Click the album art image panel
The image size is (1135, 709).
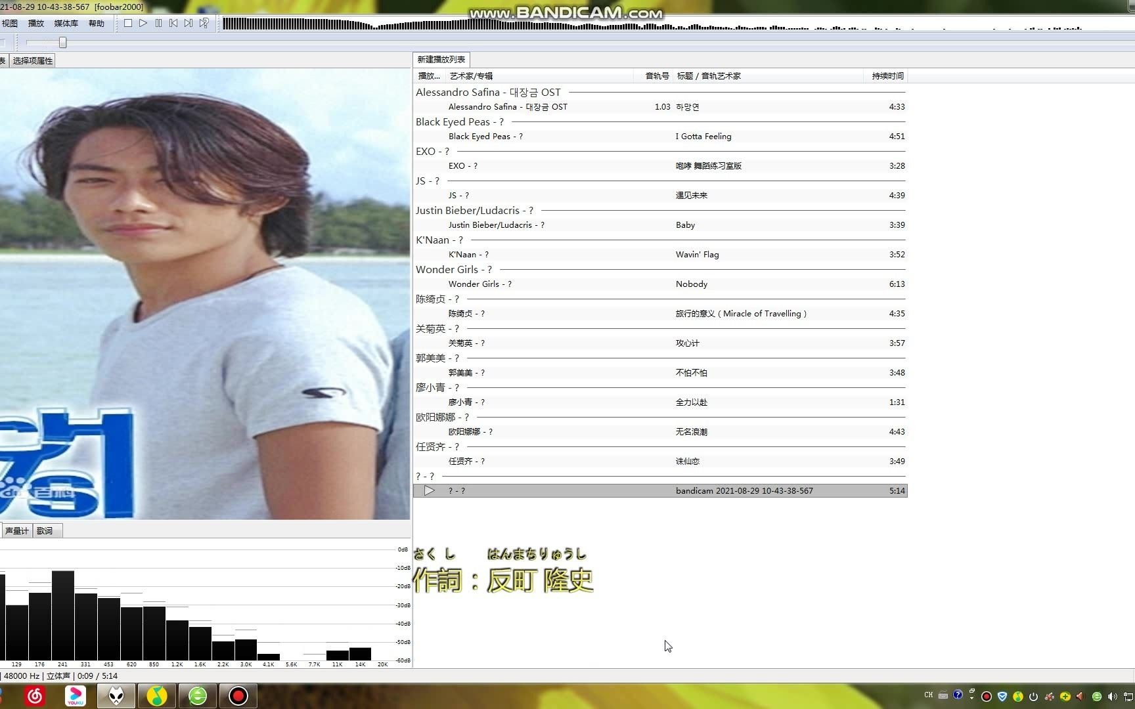(x=205, y=294)
